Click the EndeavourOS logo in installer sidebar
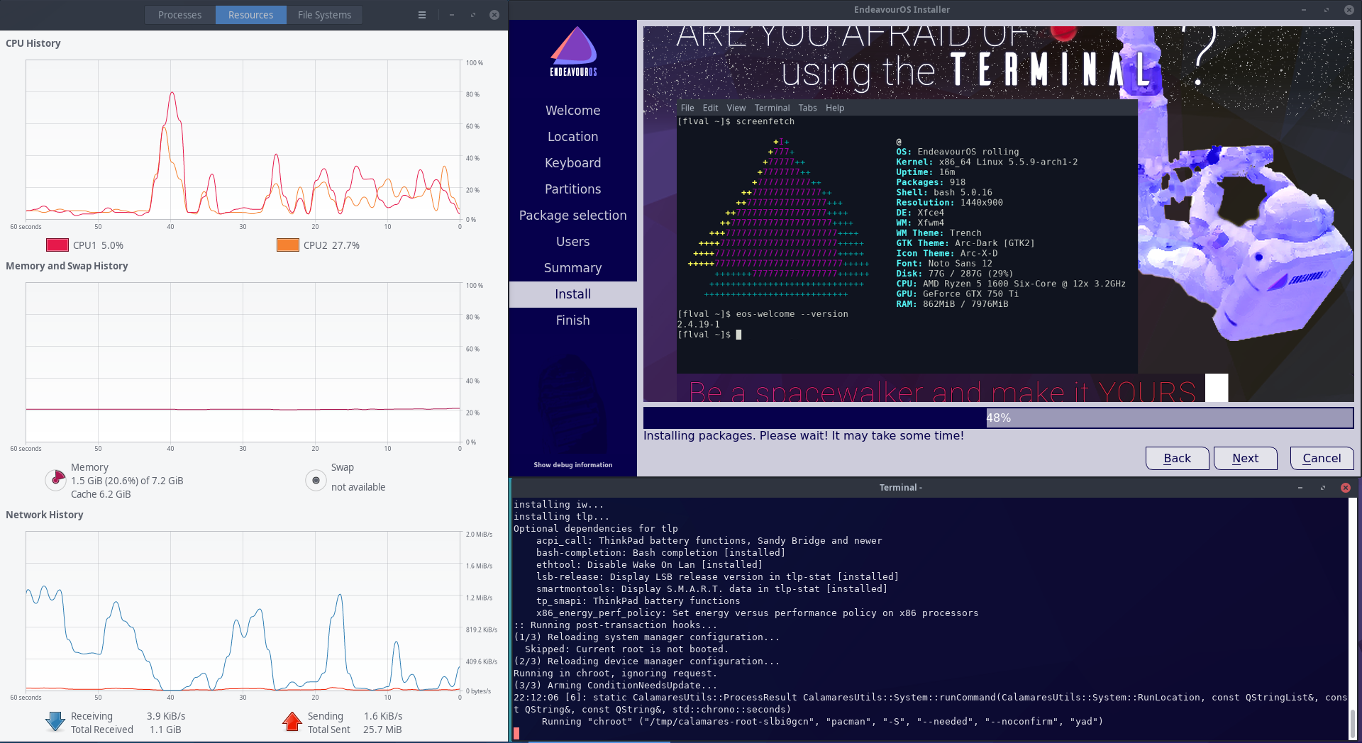This screenshot has width=1362, height=743. pyautogui.click(x=573, y=52)
